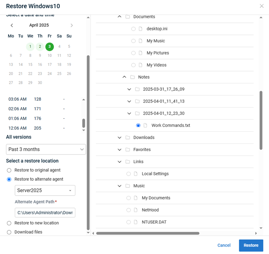The image size is (269, 254).
Task: Select Restore to new location
Action: pos(9,223)
